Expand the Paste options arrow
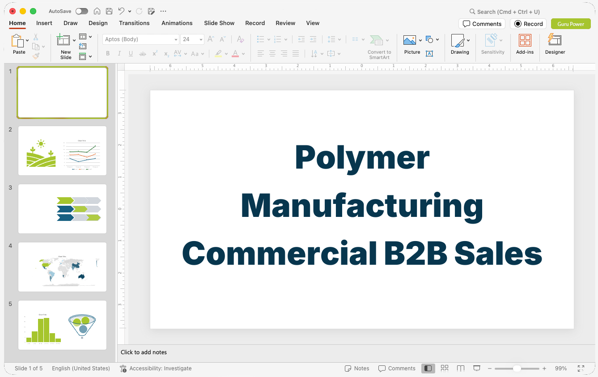Screen dimensions: 598x377 coord(28,40)
